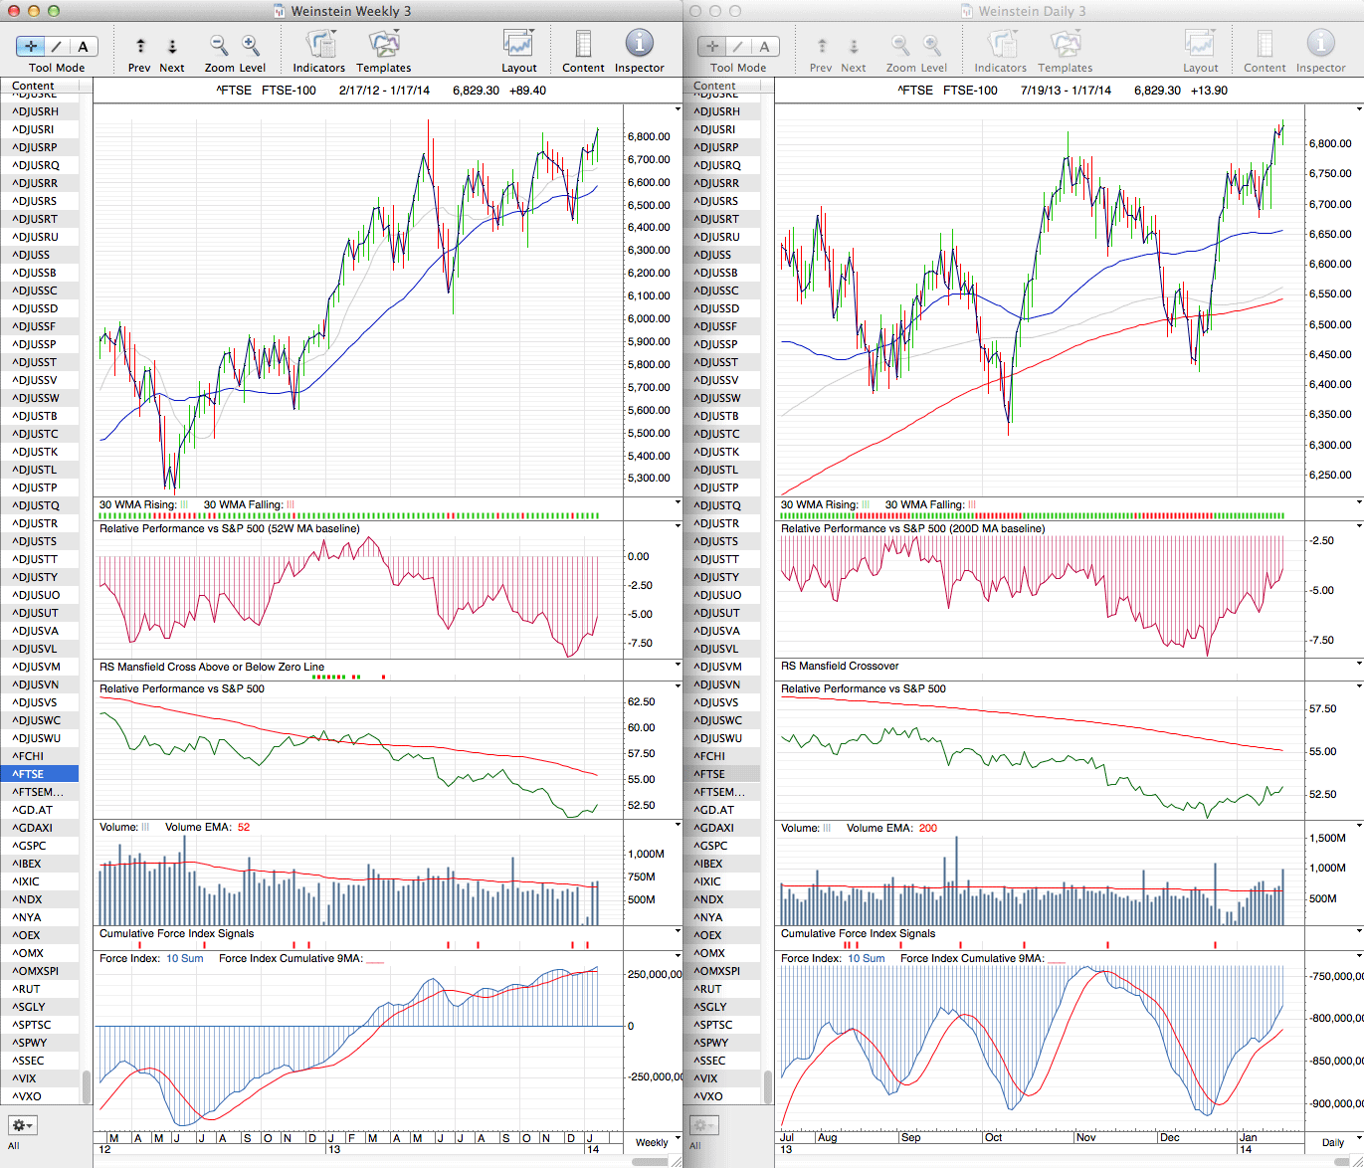The image size is (1364, 1168).
Task: Click the Weinstein Daily 3 window title
Action: [x=1032, y=11]
